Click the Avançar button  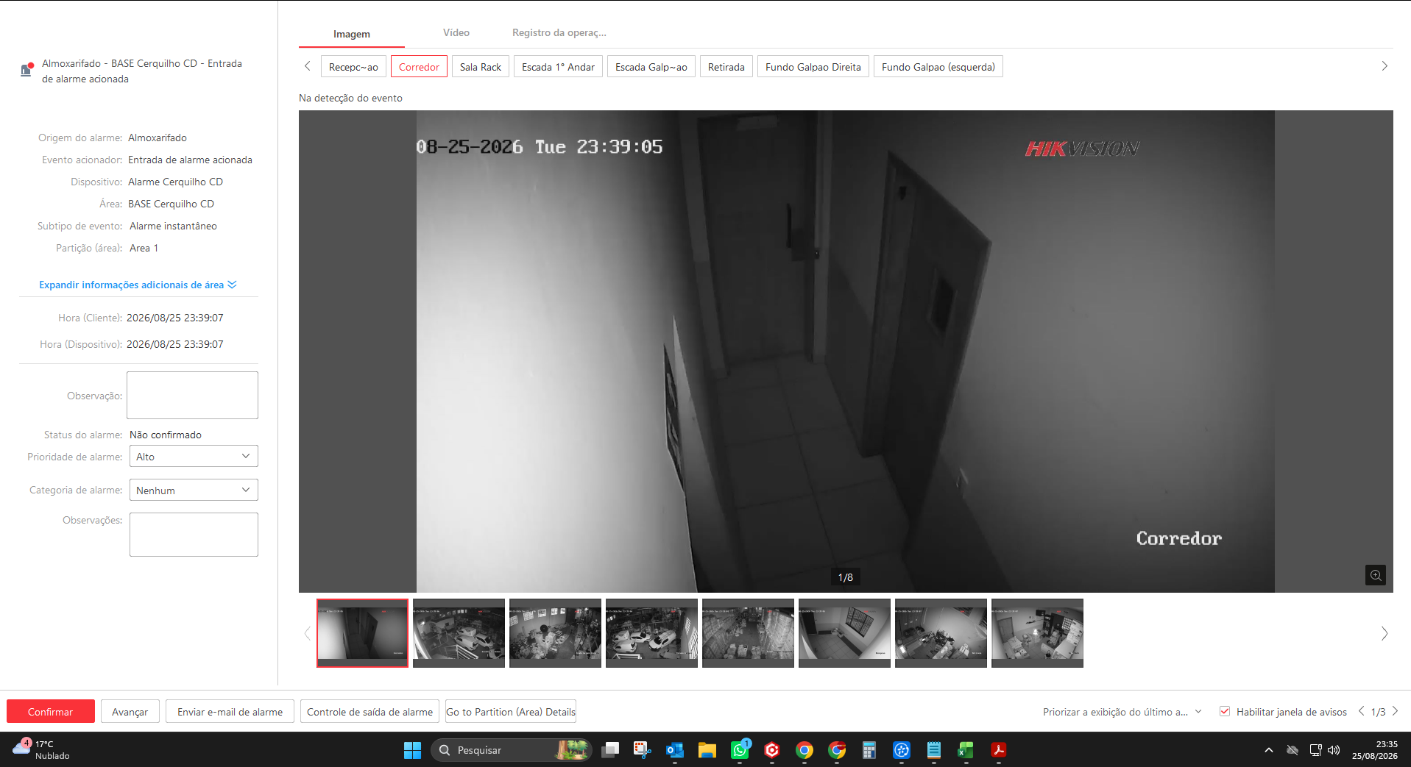pos(130,711)
